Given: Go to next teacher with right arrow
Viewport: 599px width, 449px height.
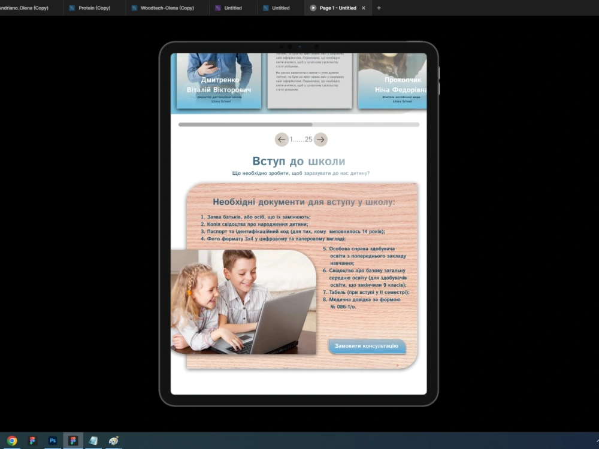Looking at the screenshot, I should pos(320,139).
